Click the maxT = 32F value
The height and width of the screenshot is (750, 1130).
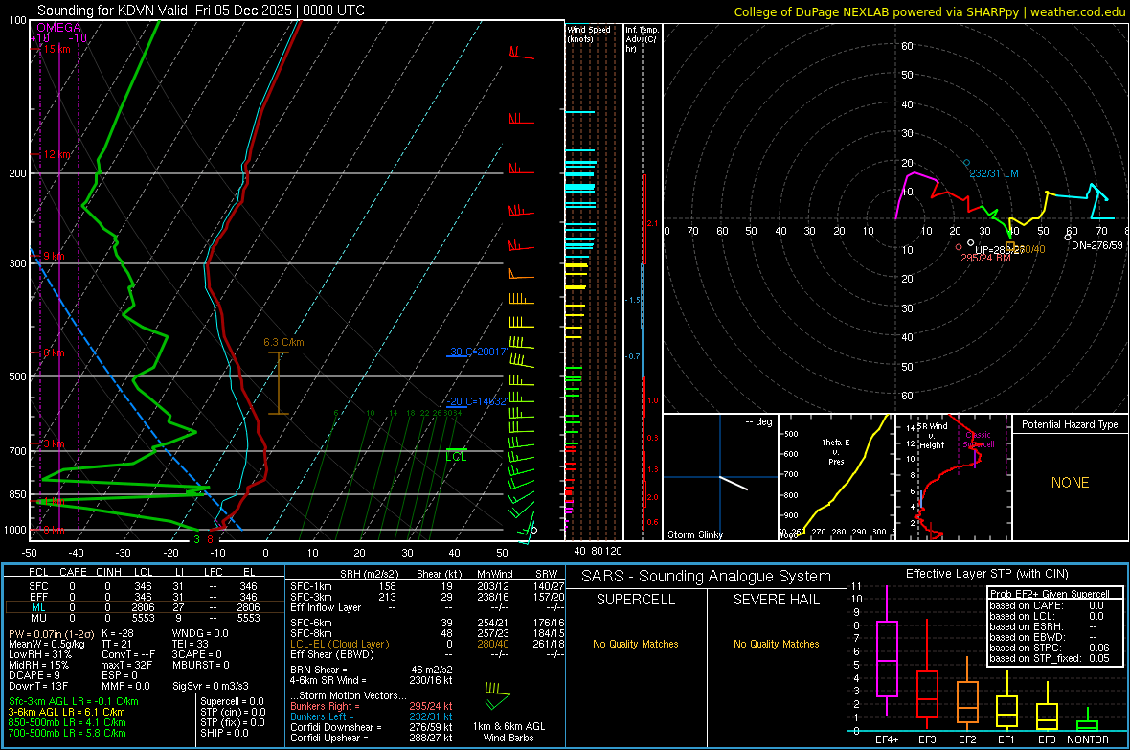[x=126, y=665]
